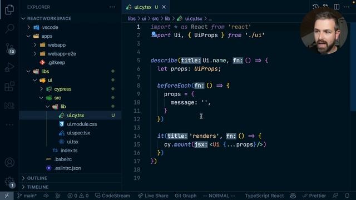Open Explorer views and more actions menu
The width and height of the screenshot is (356, 200).
click(112, 7)
